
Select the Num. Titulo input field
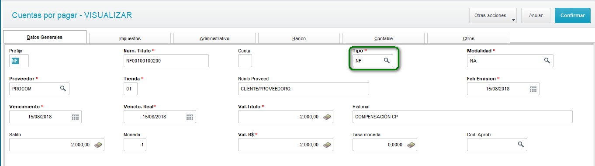(166, 61)
